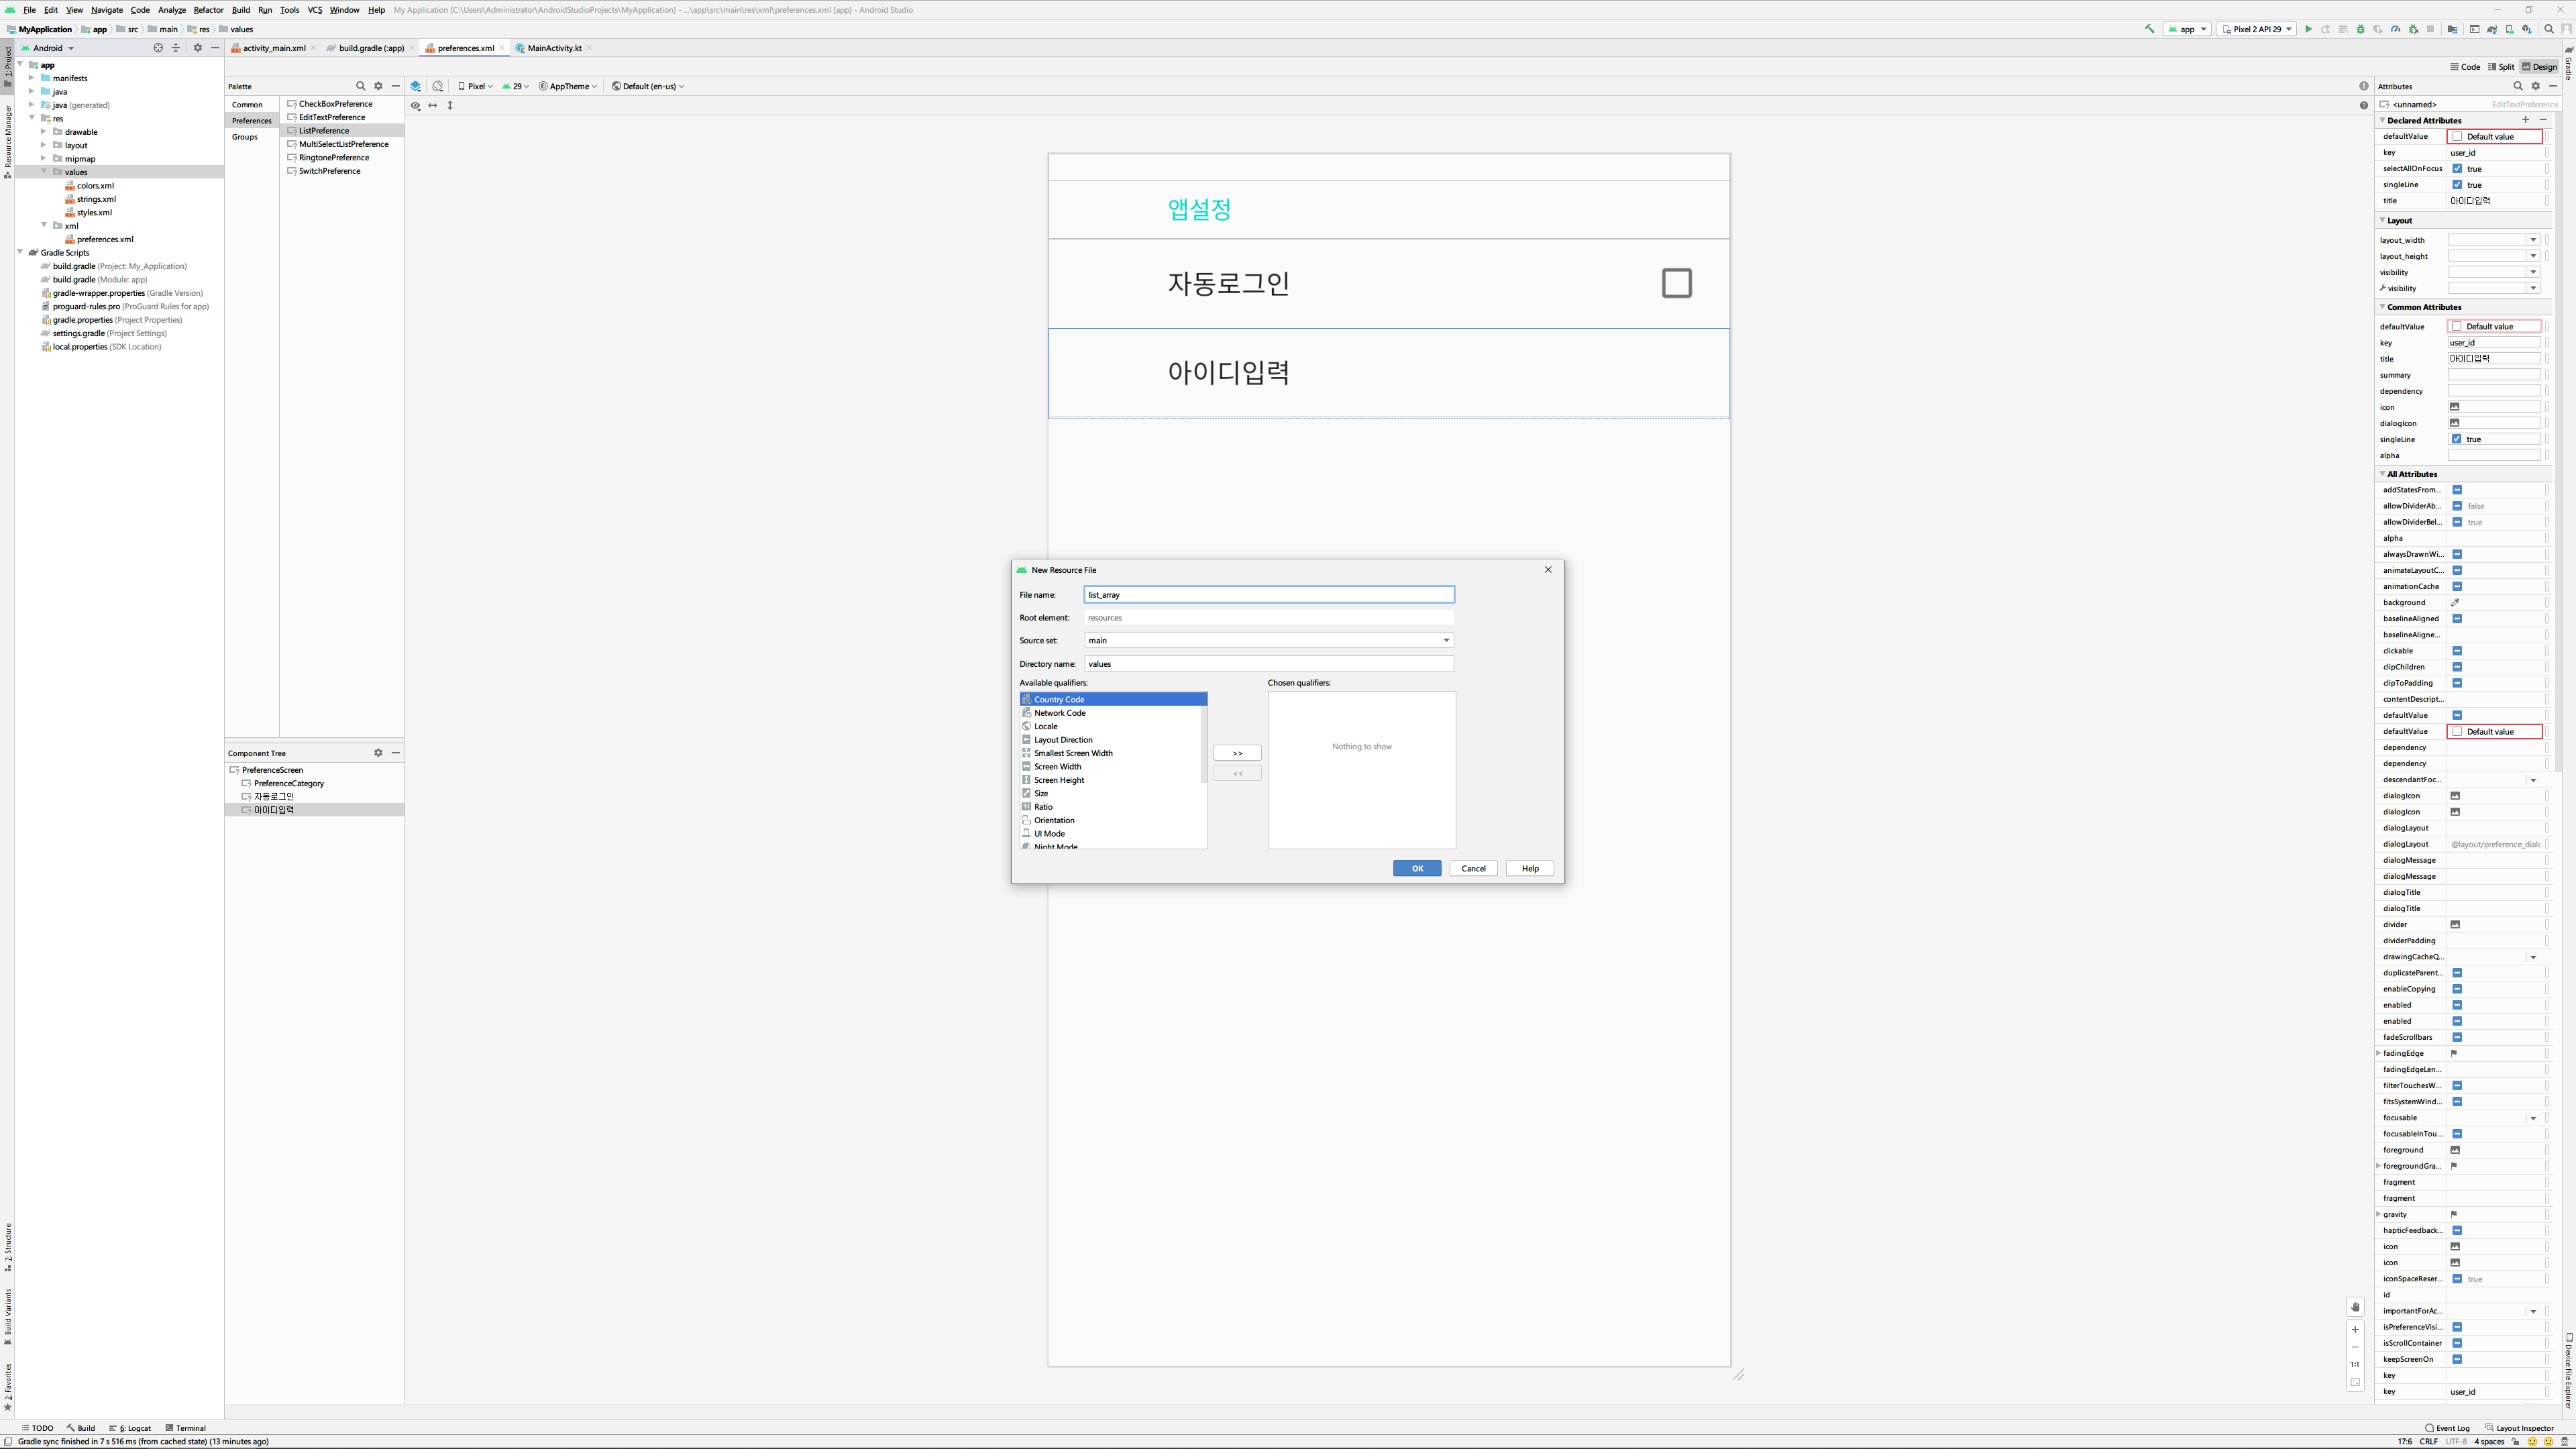2576x1449 pixels.
Task: Open the Pixel 2 API 29 device dropdown
Action: tap(2256, 29)
